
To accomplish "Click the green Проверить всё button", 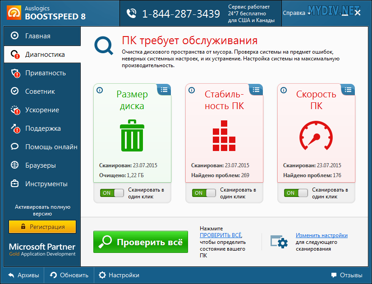I will (141, 242).
